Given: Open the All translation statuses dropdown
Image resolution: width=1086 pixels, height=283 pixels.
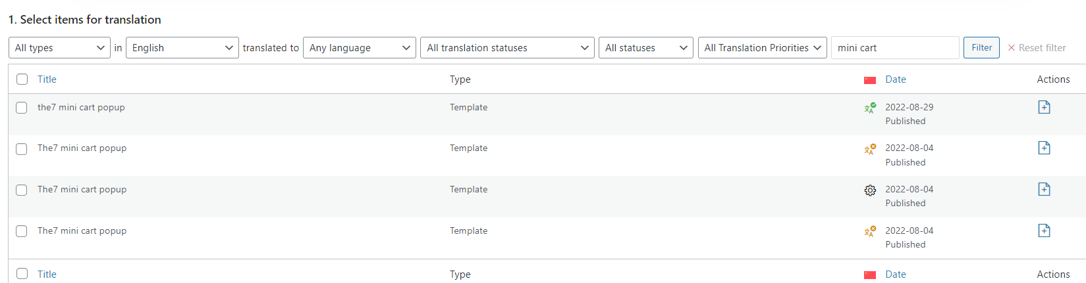Looking at the screenshot, I should pos(507,48).
